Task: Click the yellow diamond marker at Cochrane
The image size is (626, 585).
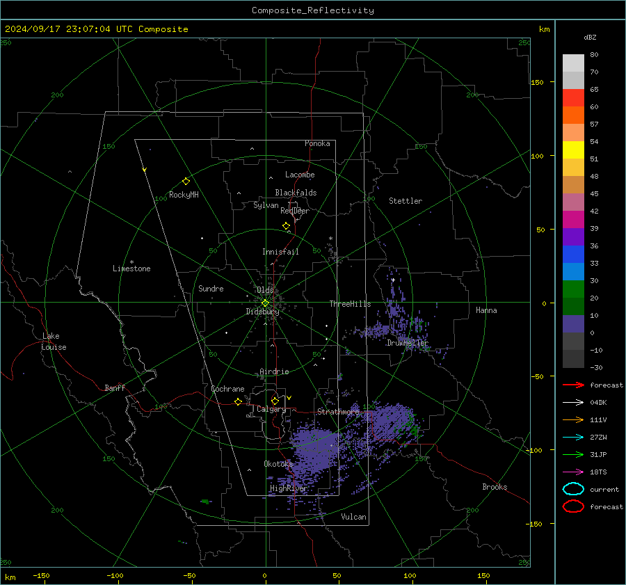Action: click(239, 401)
